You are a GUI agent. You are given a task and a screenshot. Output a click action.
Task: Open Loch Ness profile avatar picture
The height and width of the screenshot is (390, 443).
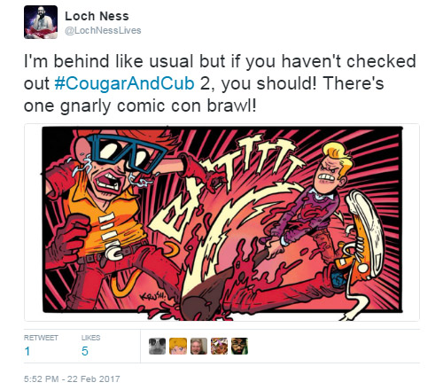click(41, 22)
